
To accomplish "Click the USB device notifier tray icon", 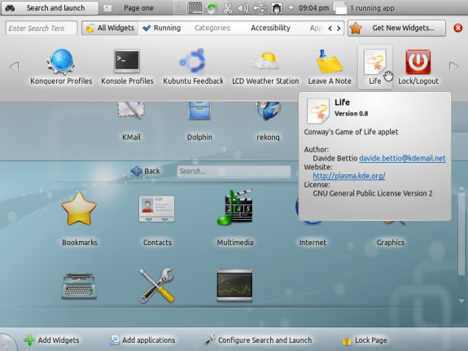I will tap(260, 8).
